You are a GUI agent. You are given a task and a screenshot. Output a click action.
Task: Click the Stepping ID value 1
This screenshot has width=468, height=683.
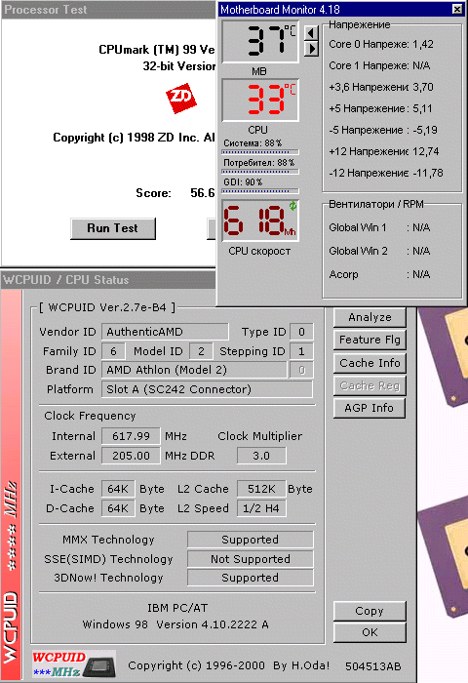click(x=301, y=351)
